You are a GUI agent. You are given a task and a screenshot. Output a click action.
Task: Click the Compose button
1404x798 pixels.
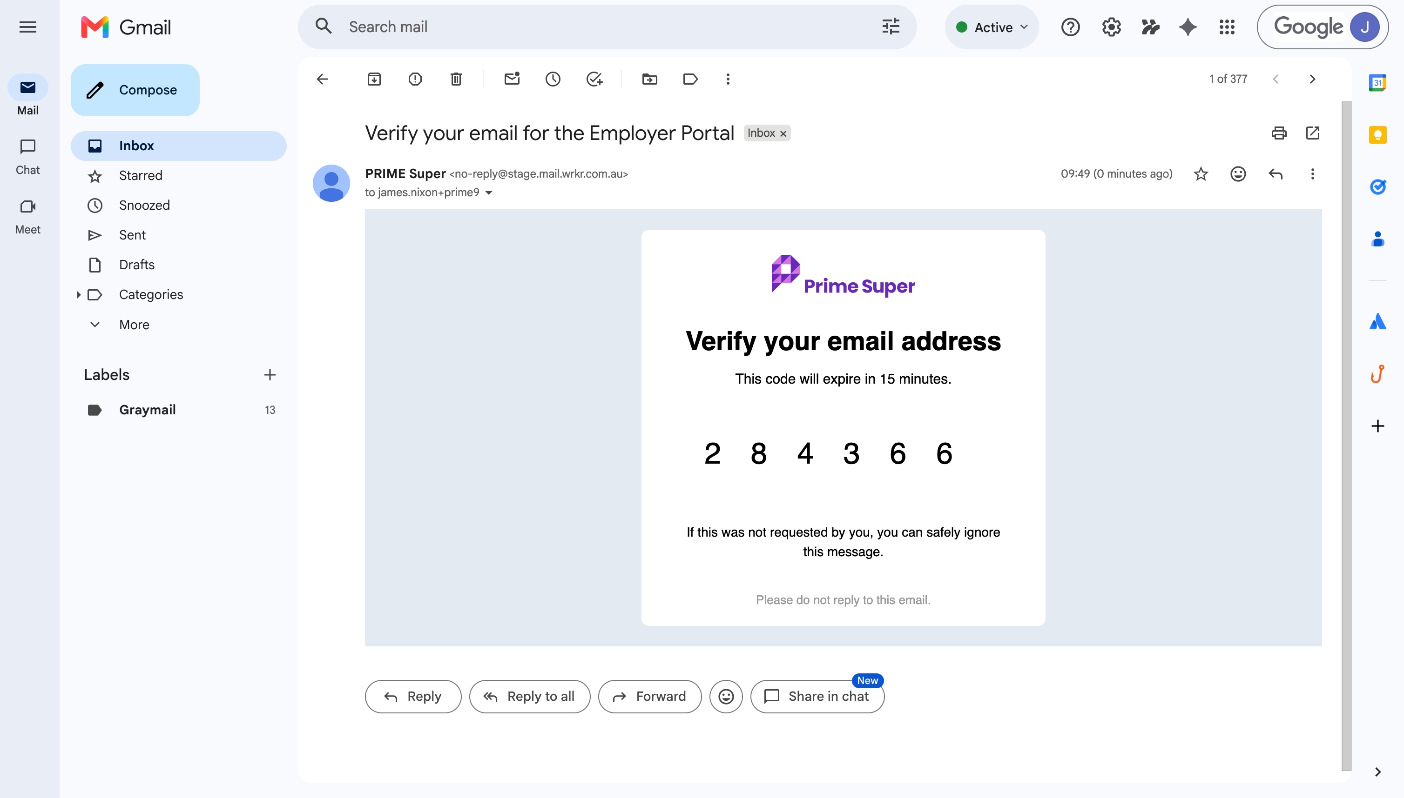click(135, 90)
